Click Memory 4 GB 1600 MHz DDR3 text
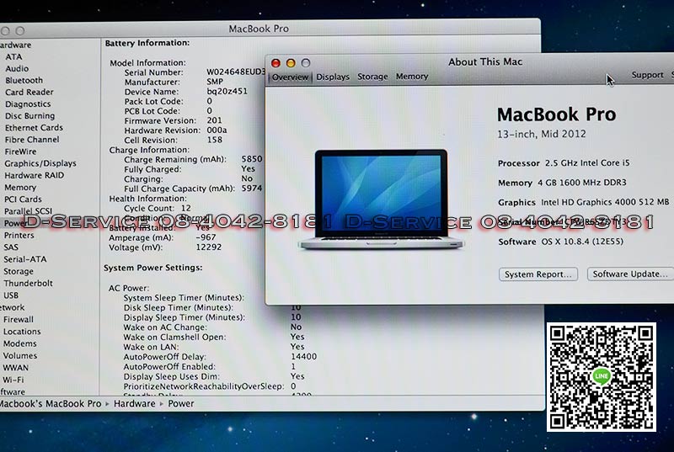The width and height of the screenshot is (674, 452). coord(562,183)
